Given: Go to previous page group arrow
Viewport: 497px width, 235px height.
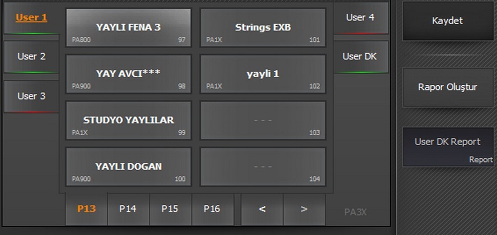Looking at the screenshot, I should pyautogui.click(x=262, y=209).
